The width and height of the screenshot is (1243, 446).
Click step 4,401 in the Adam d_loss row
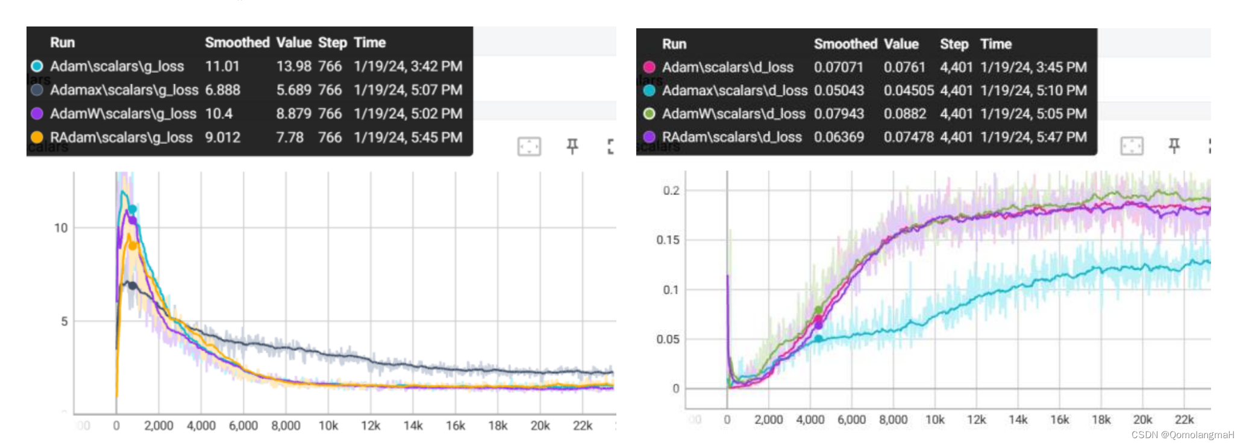click(956, 67)
